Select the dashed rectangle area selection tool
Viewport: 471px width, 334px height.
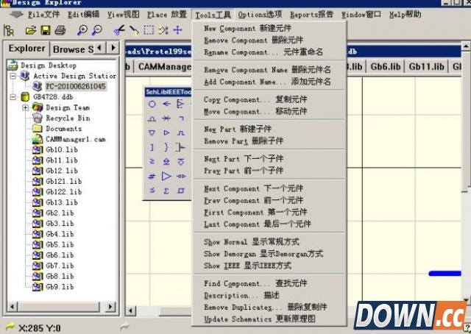coord(149,30)
